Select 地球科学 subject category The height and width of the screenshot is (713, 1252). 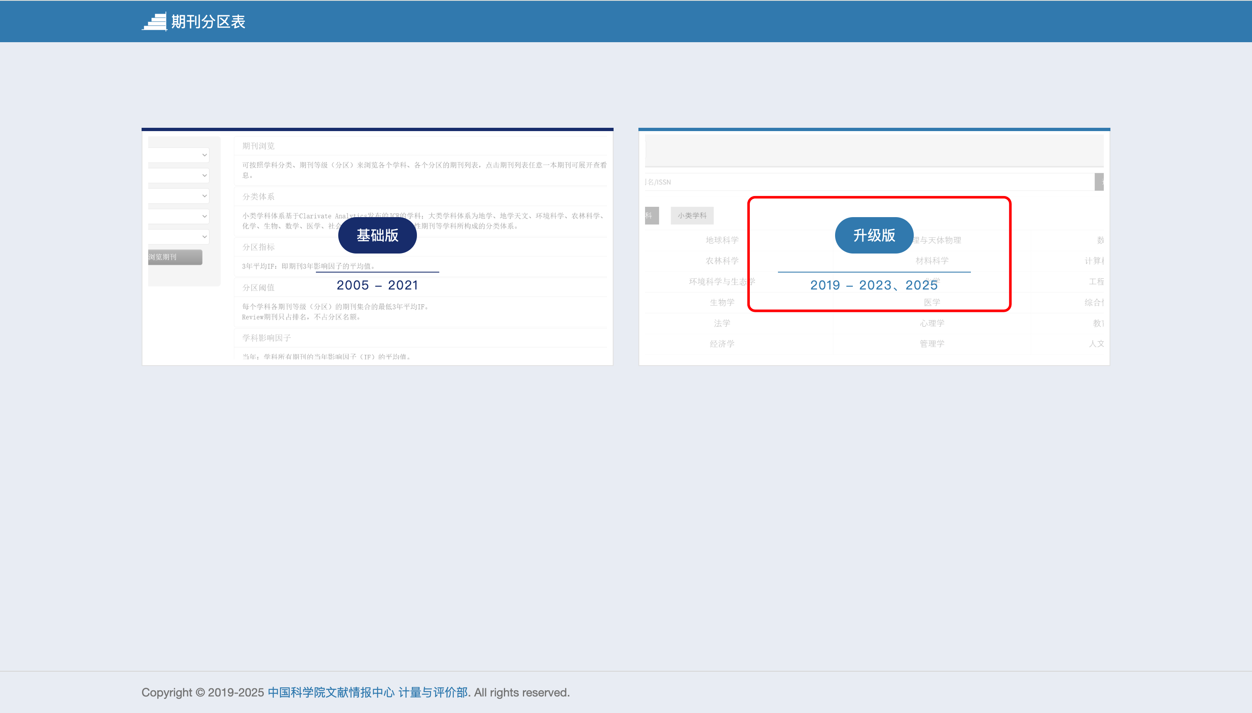[722, 240]
